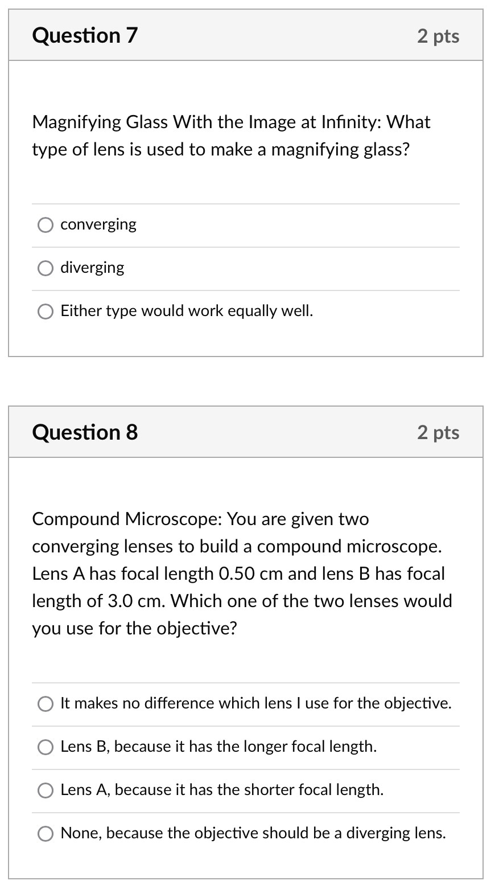Click the converging answer label text
Viewport: 499px width, 893px height.
(x=98, y=224)
